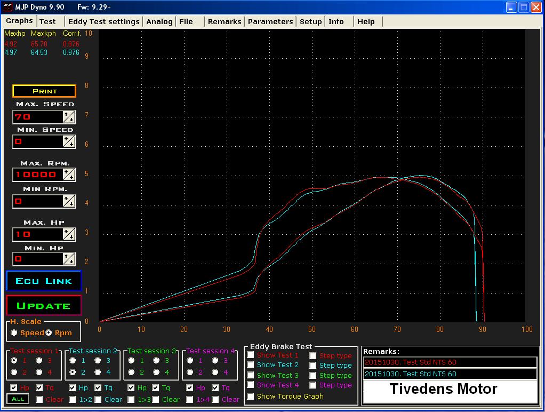Open the Eddy Test settings tab
This screenshot has height=412, width=545.
click(103, 21)
